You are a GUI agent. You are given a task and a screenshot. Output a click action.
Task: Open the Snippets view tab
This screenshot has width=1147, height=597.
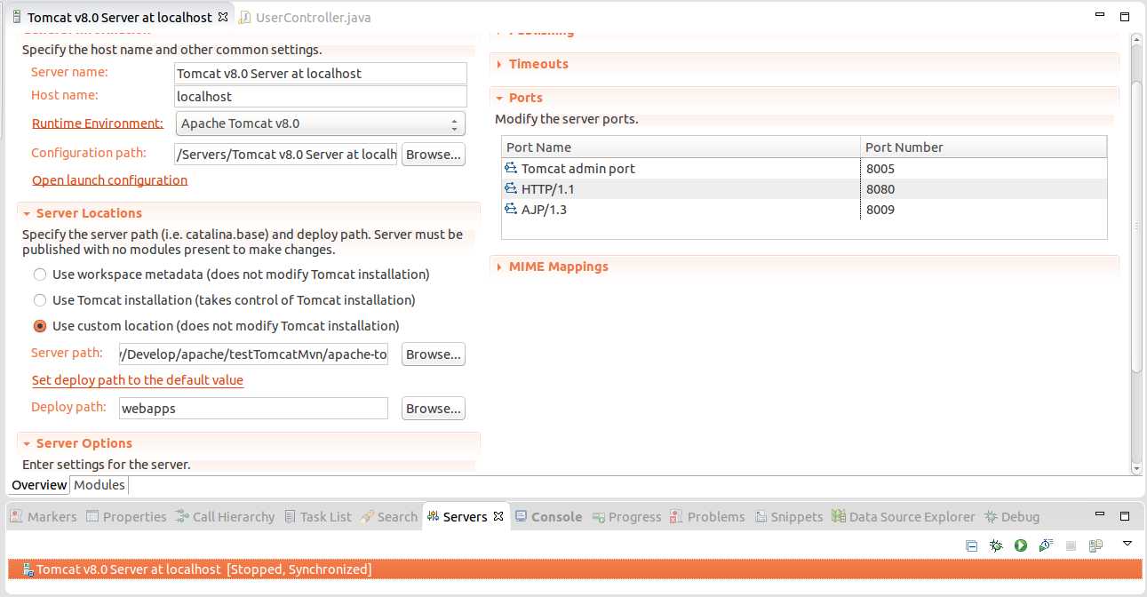pyautogui.click(x=789, y=516)
